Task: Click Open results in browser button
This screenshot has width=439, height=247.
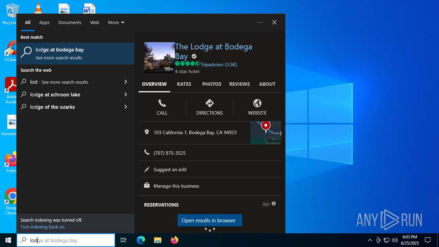Action: [x=210, y=220]
